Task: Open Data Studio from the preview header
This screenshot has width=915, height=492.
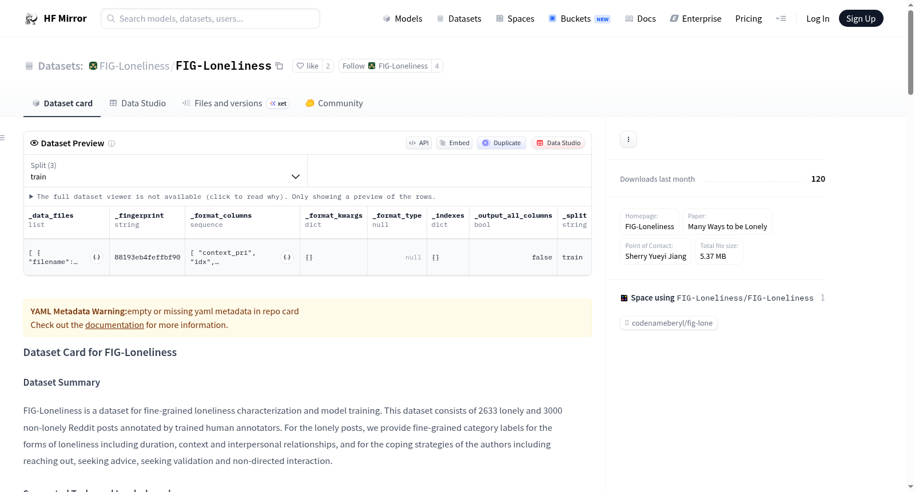Action: coord(558,143)
